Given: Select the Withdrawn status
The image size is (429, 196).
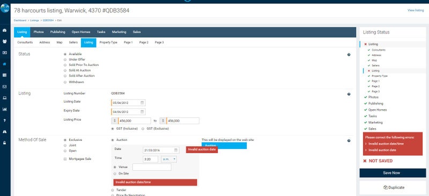Looking at the screenshot, I should tap(65, 82).
